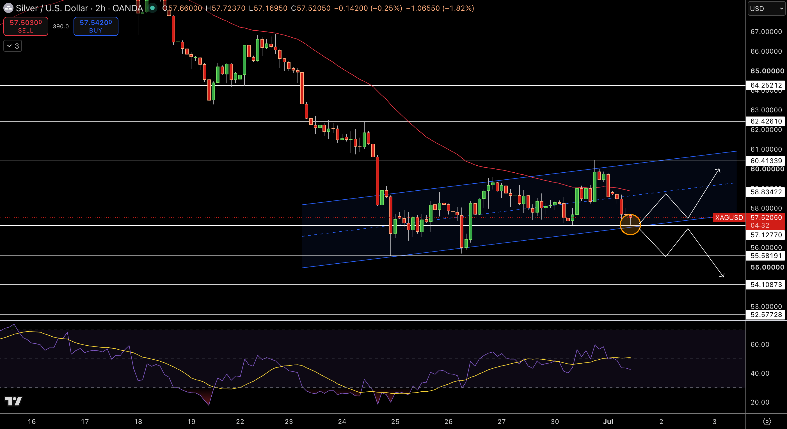The image size is (787, 429).
Task: Select the 55.58191 horizontal line price label
Action: tap(766, 256)
